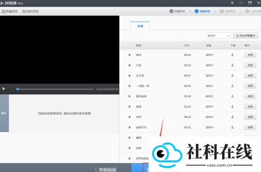Preview the song lasting 03:40

click(129, 86)
